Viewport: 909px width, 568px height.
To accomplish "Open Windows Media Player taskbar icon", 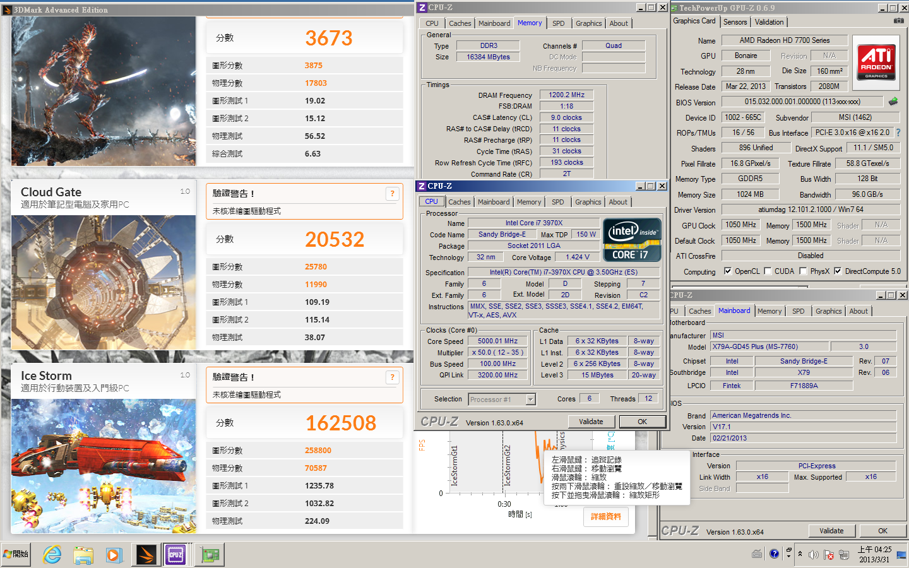I will (114, 555).
